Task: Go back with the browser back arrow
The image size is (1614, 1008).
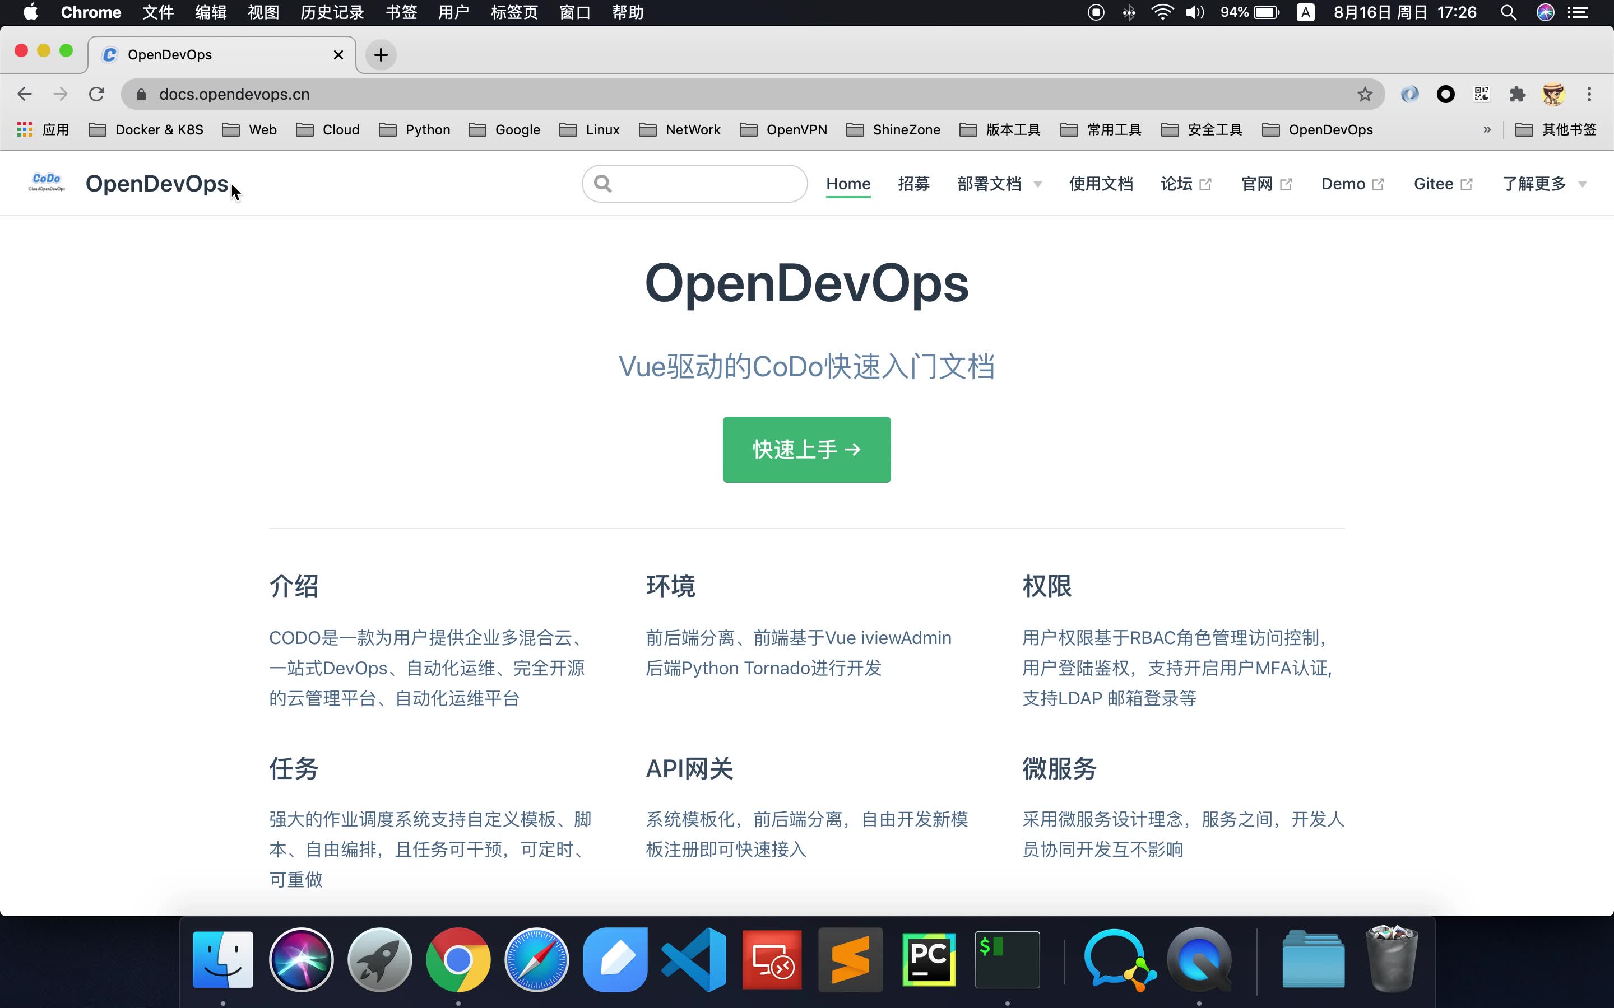Action: coord(25,94)
